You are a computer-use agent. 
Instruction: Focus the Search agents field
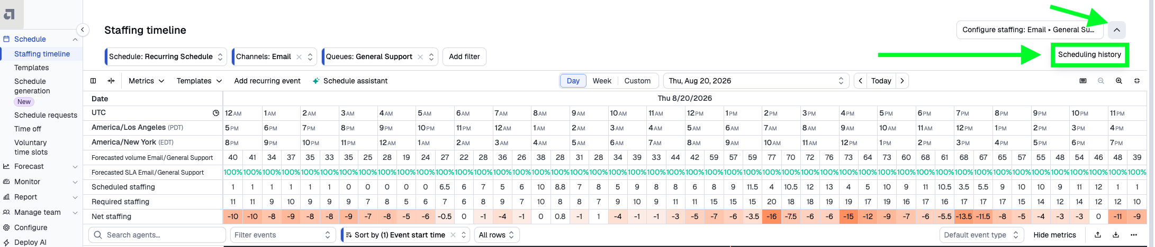click(157, 235)
